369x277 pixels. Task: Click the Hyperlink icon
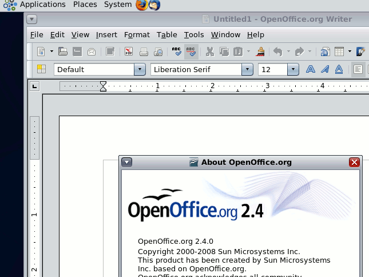point(325,52)
